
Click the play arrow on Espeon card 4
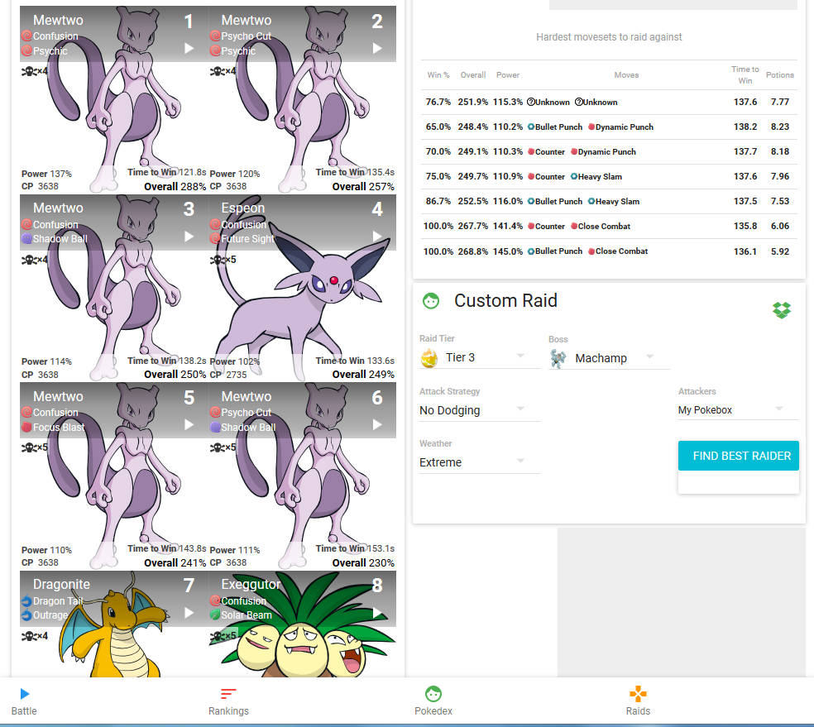[377, 237]
